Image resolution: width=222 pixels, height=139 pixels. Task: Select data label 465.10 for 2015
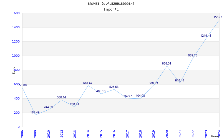click(101, 91)
